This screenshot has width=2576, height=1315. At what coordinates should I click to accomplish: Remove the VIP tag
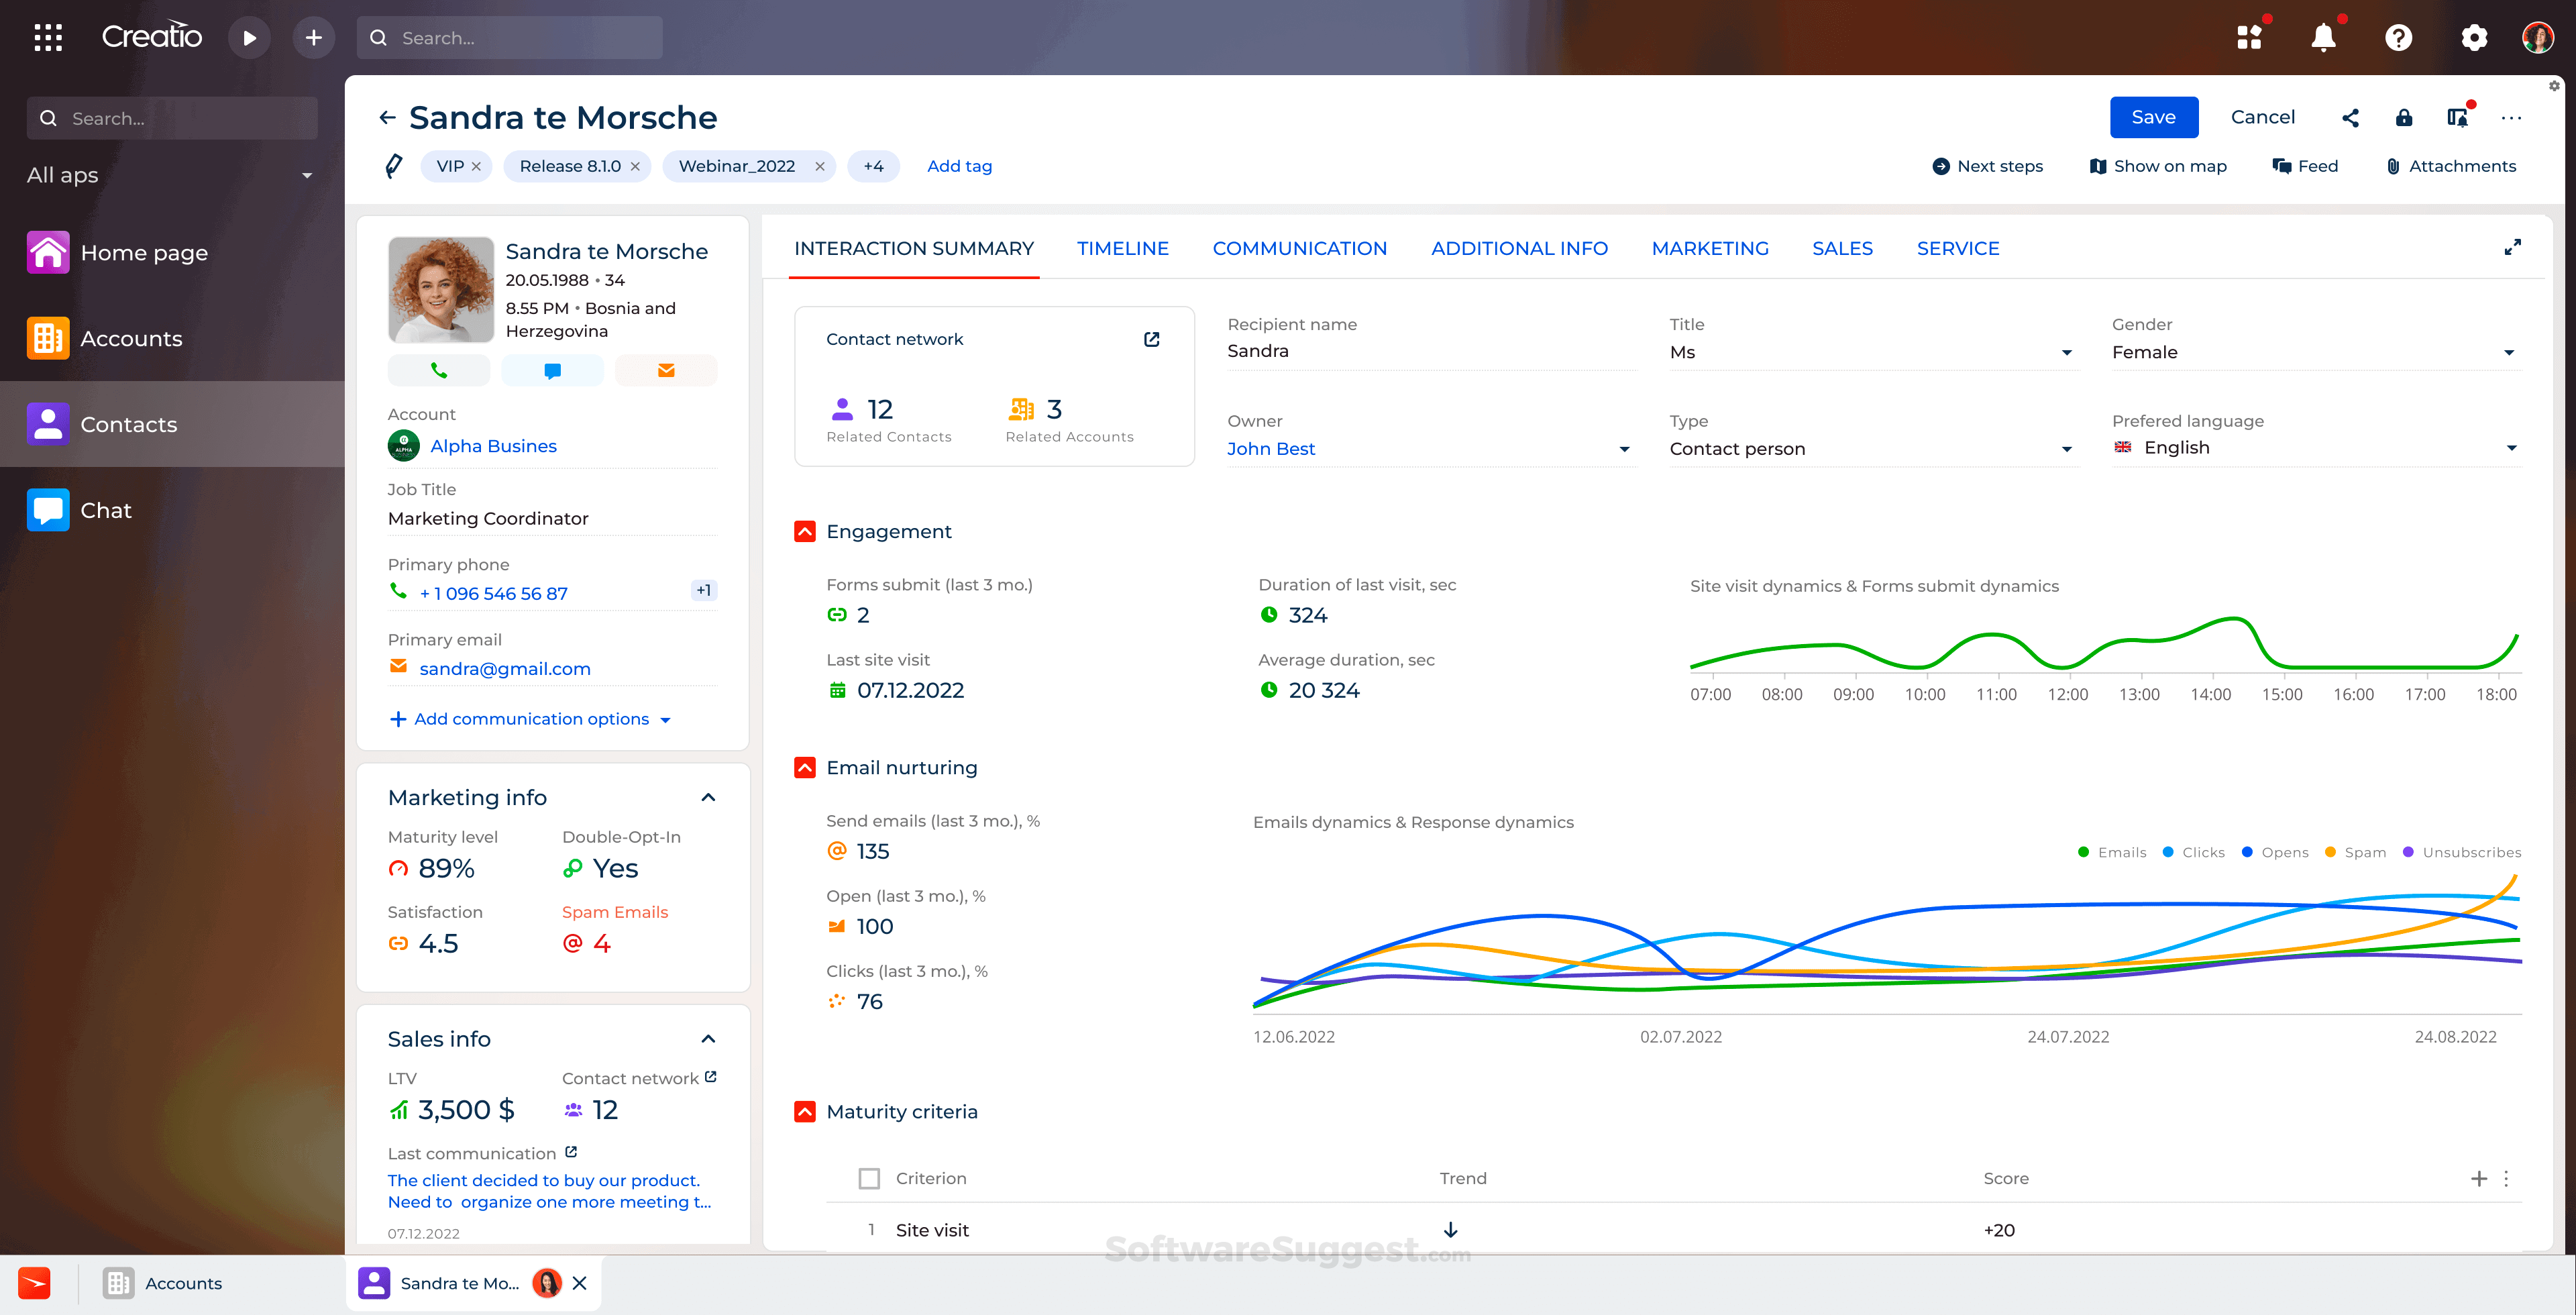coord(477,166)
